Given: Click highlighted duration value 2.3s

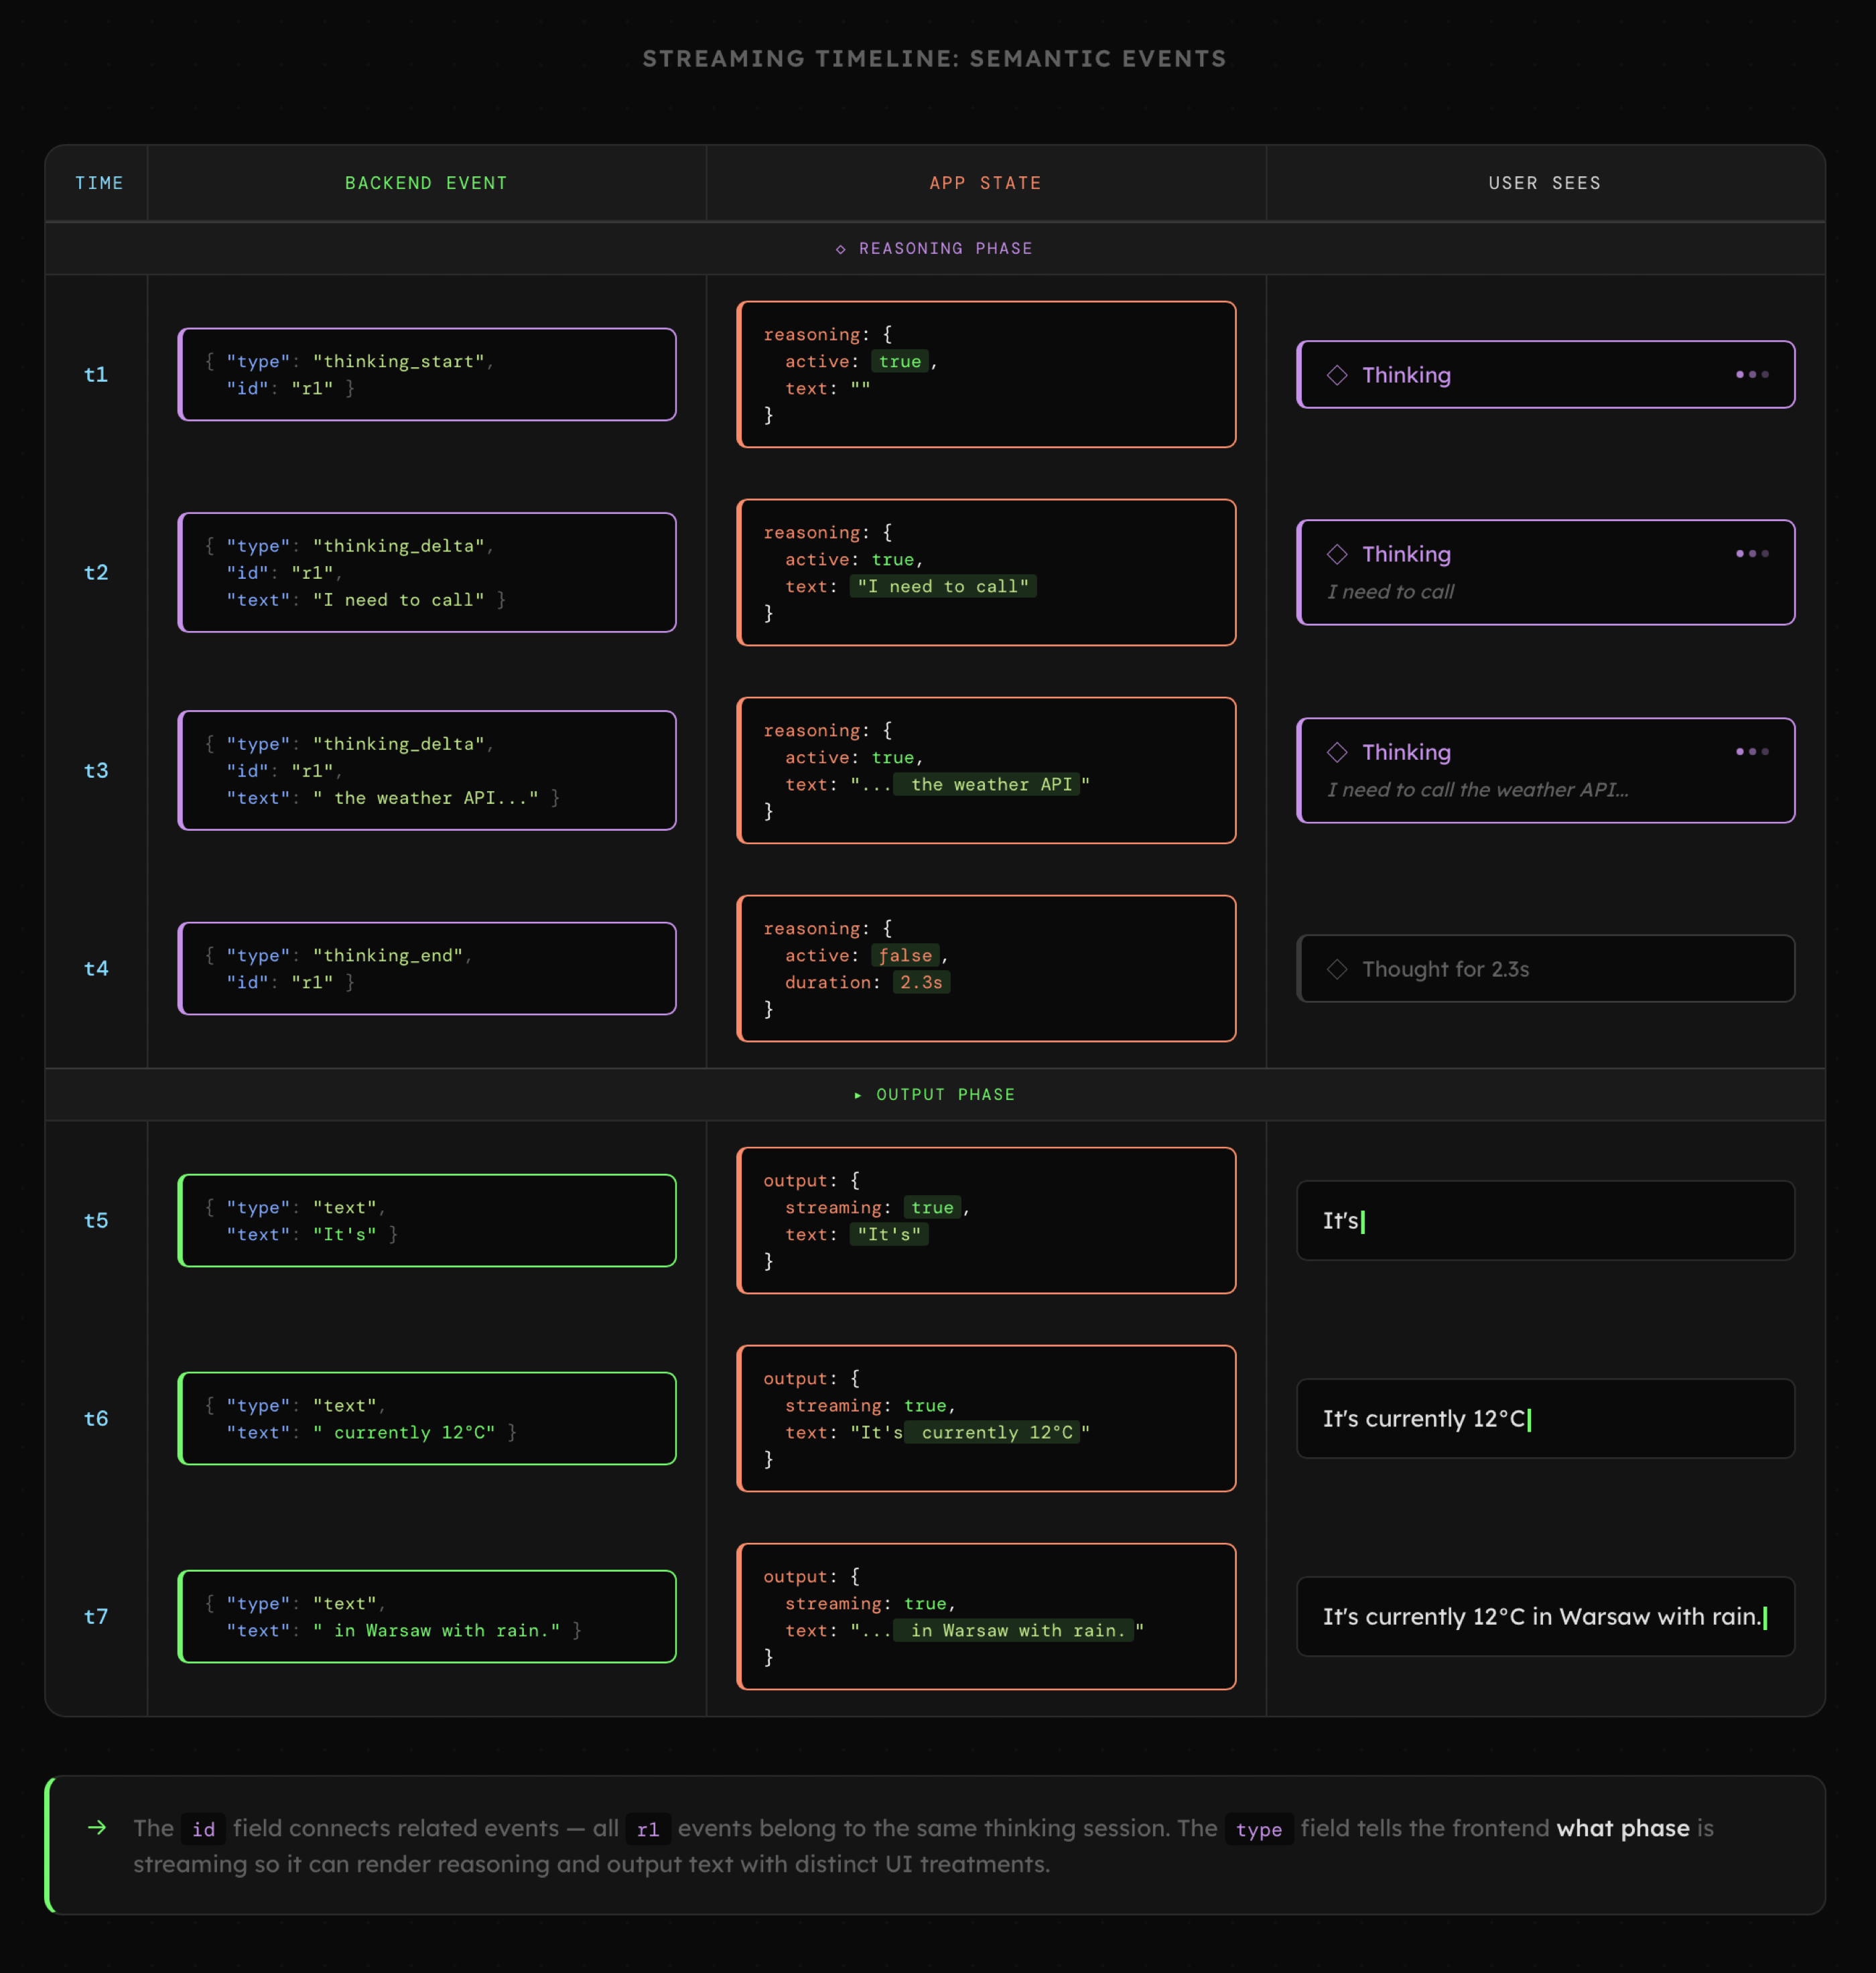Looking at the screenshot, I should [921, 983].
